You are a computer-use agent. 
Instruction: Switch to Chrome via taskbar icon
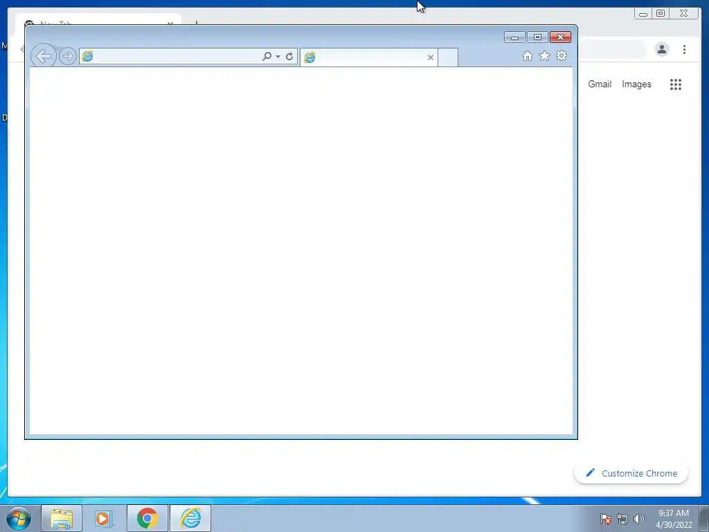[x=147, y=518]
